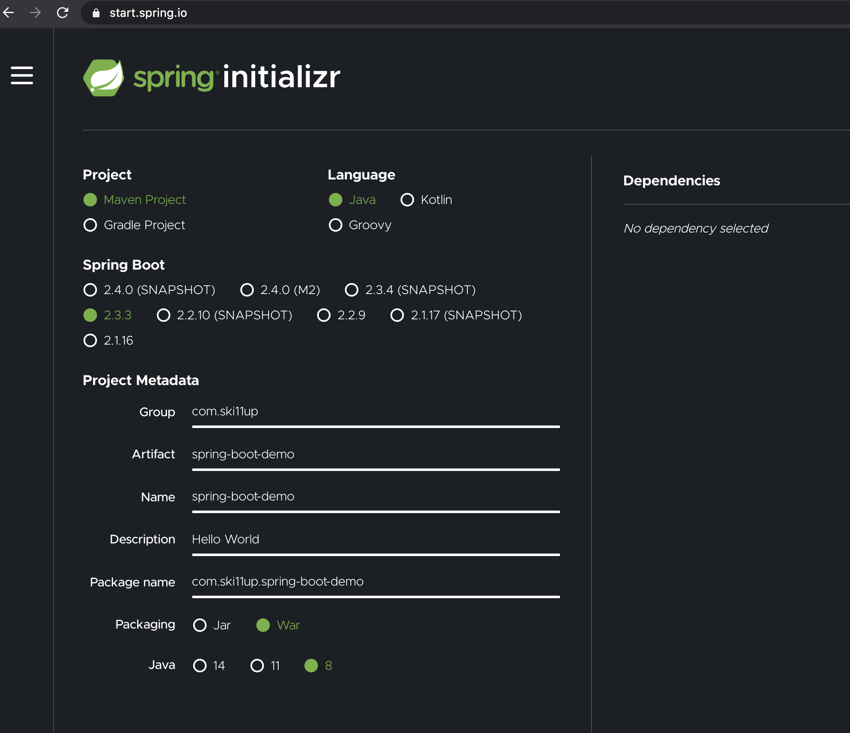Click the Description field with Hello World

point(375,540)
